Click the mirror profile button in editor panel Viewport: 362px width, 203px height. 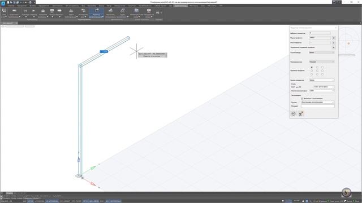tap(334, 47)
